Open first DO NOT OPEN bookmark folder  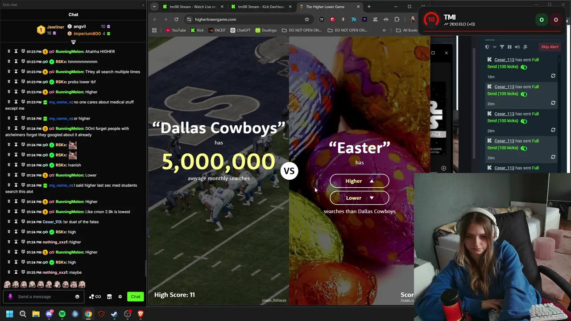click(x=301, y=30)
